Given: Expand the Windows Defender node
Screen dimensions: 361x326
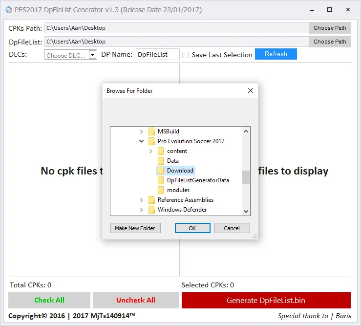Looking at the screenshot, I should [141, 210].
